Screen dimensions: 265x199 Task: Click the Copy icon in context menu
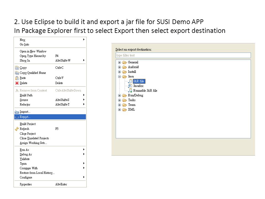[17, 68]
